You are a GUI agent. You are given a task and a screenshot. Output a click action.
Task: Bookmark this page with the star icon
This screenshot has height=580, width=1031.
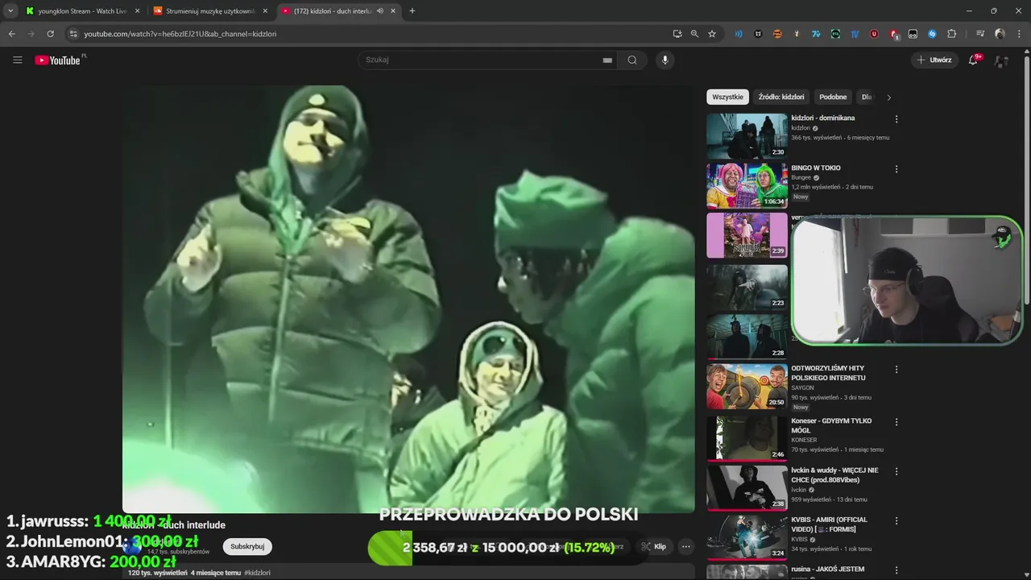coord(712,34)
